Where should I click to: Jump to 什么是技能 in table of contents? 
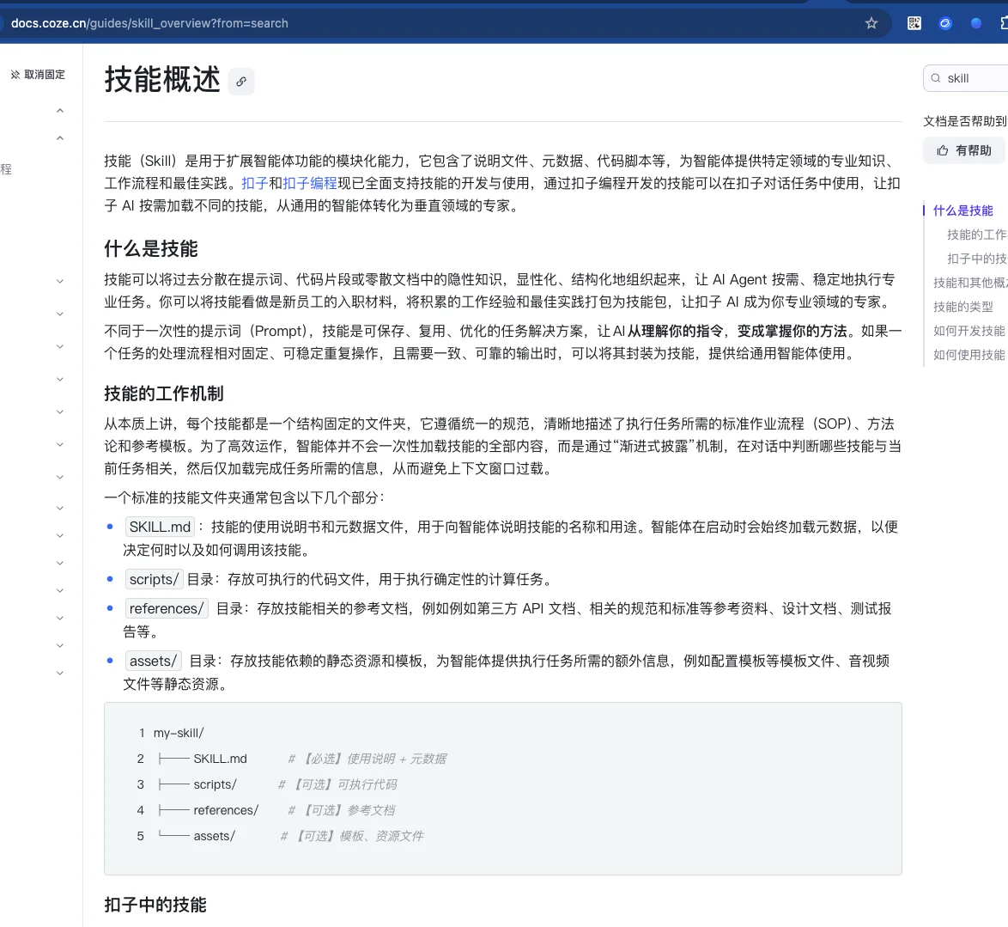point(963,210)
